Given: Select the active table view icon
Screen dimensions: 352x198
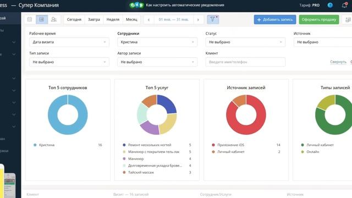Looking at the screenshot, I should pyautogui.click(x=42, y=20).
